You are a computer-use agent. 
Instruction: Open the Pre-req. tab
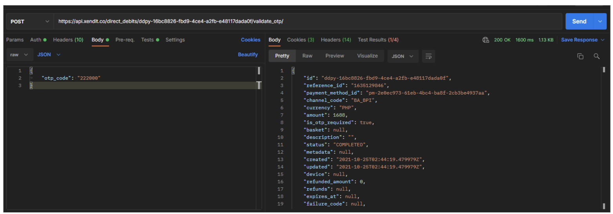pos(125,40)
